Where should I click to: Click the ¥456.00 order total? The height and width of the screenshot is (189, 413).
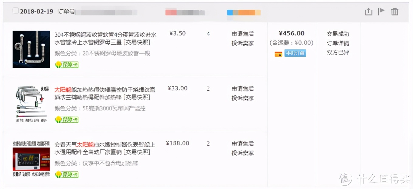point(292,33)
